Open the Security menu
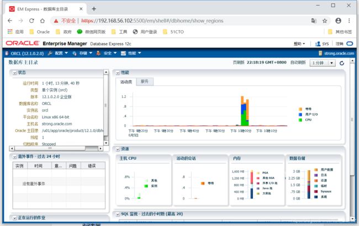Screen dimensions: 359x226 tap(107, 53)
